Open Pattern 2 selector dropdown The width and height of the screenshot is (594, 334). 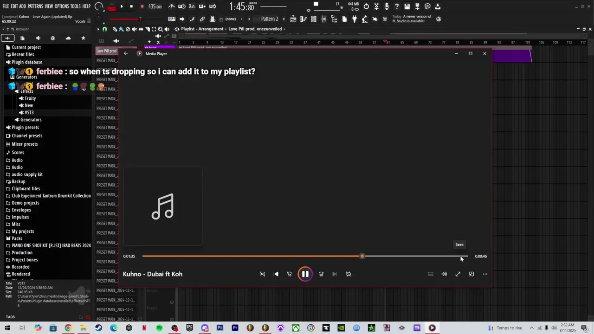point(269,19)
